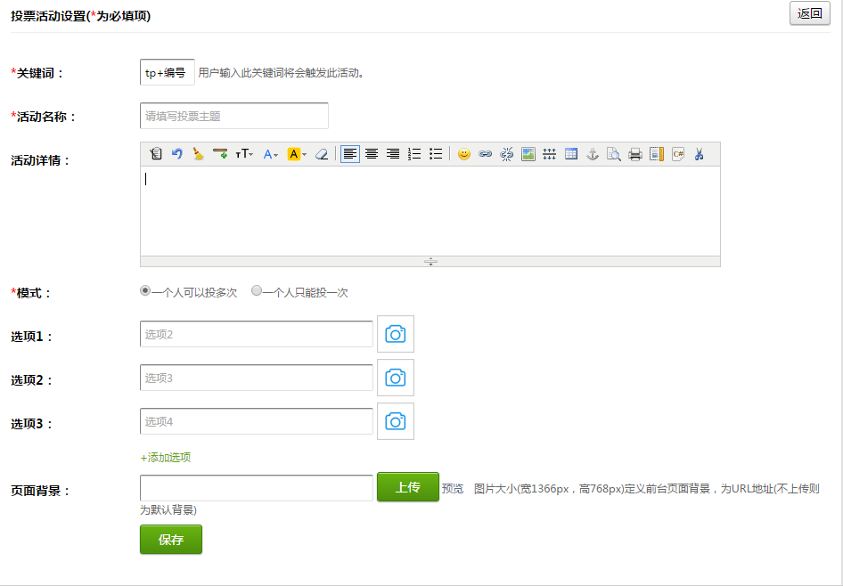Click the insert table icon

click(x=571, y=154)
